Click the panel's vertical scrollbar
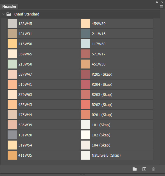Image resolution: width=165 pixels, height=176 pixels. pos(162,87)
